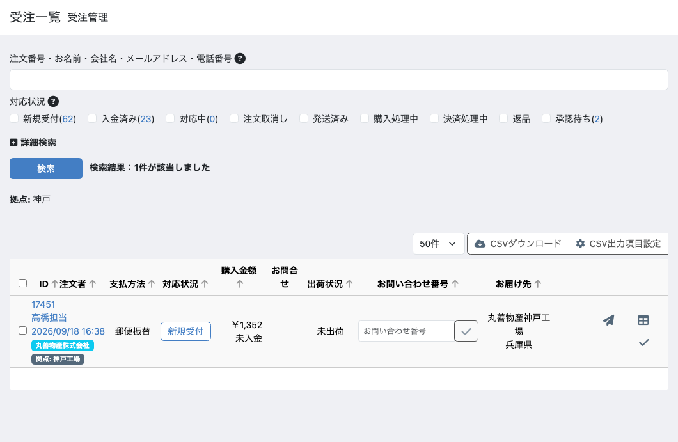Open the 2026/09/18 16:38 date link
678x442 pixels.
point(68,331)
